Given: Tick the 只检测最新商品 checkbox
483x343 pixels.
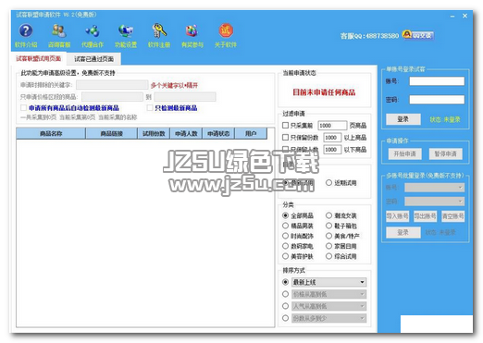Looking at the screenshot, I should (150, 108).
